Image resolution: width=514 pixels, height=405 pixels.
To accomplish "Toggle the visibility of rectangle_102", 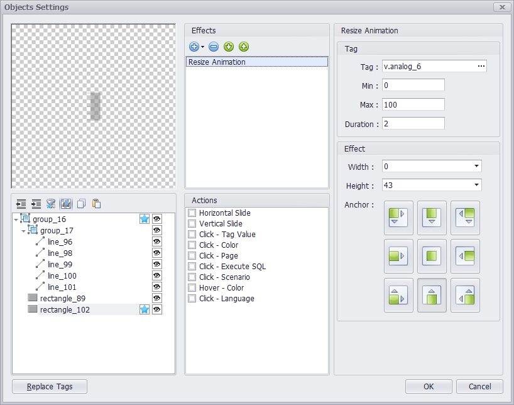I will [x=156, y=309].
